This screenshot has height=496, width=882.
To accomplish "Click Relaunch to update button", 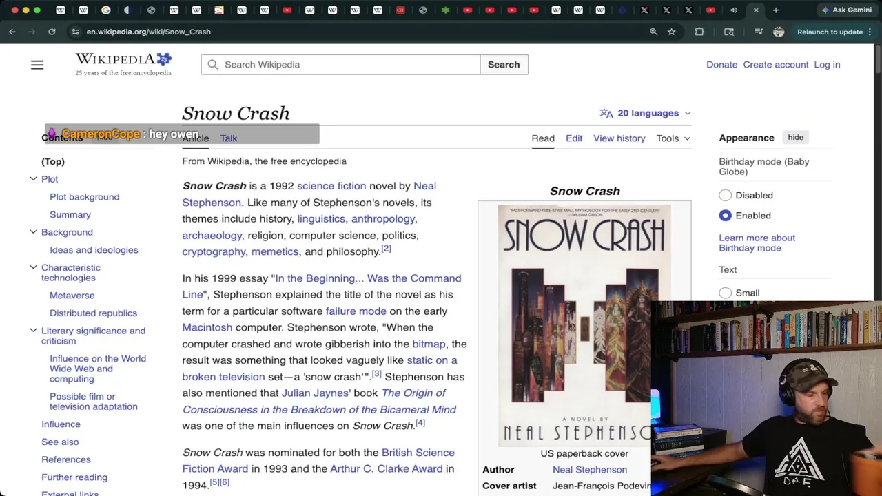I will coord(830,32).
